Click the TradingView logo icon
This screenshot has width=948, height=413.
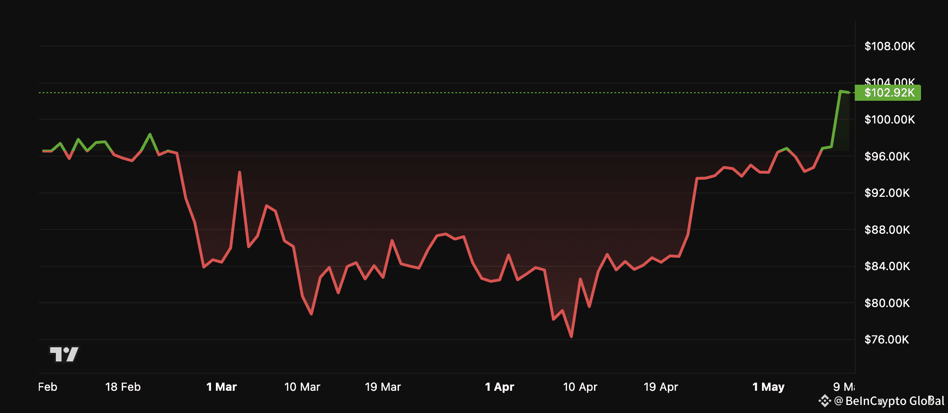pos(64,354)
